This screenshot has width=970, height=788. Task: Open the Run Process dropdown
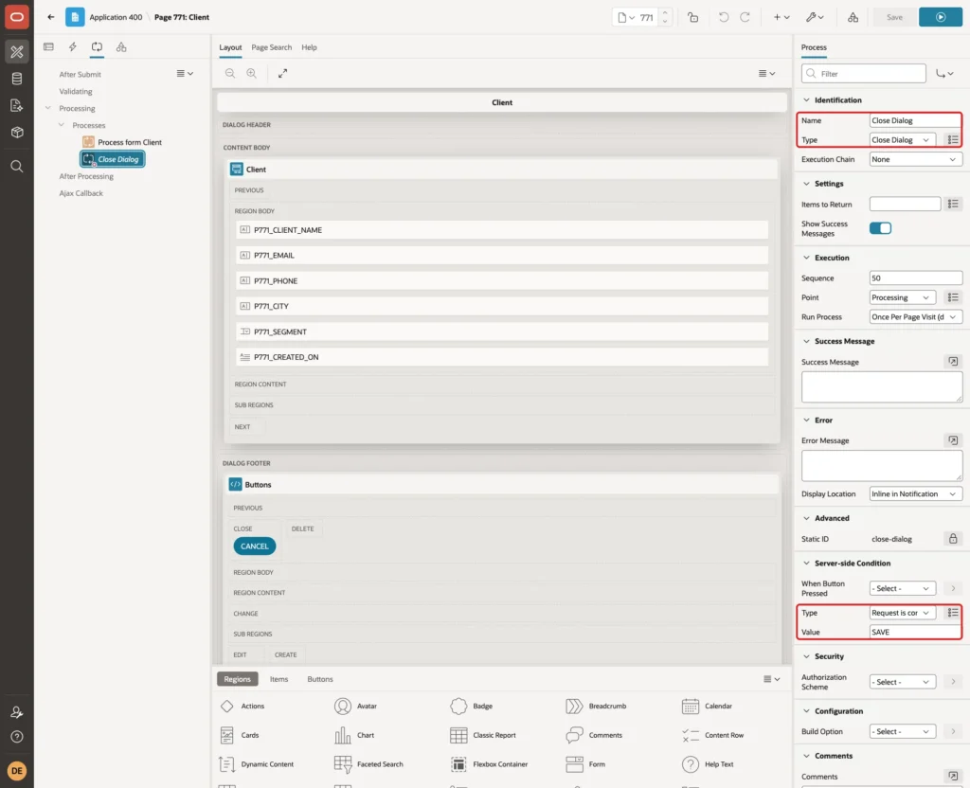coord(916,316)
